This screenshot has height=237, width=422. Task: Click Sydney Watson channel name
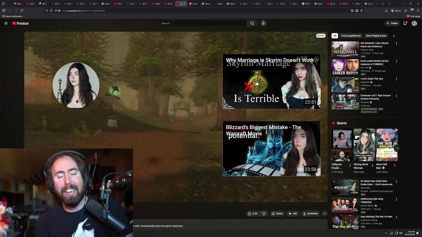(367, 206)
